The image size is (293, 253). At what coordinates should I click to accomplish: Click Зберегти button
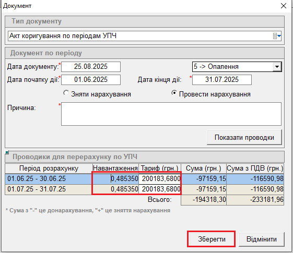212,239
